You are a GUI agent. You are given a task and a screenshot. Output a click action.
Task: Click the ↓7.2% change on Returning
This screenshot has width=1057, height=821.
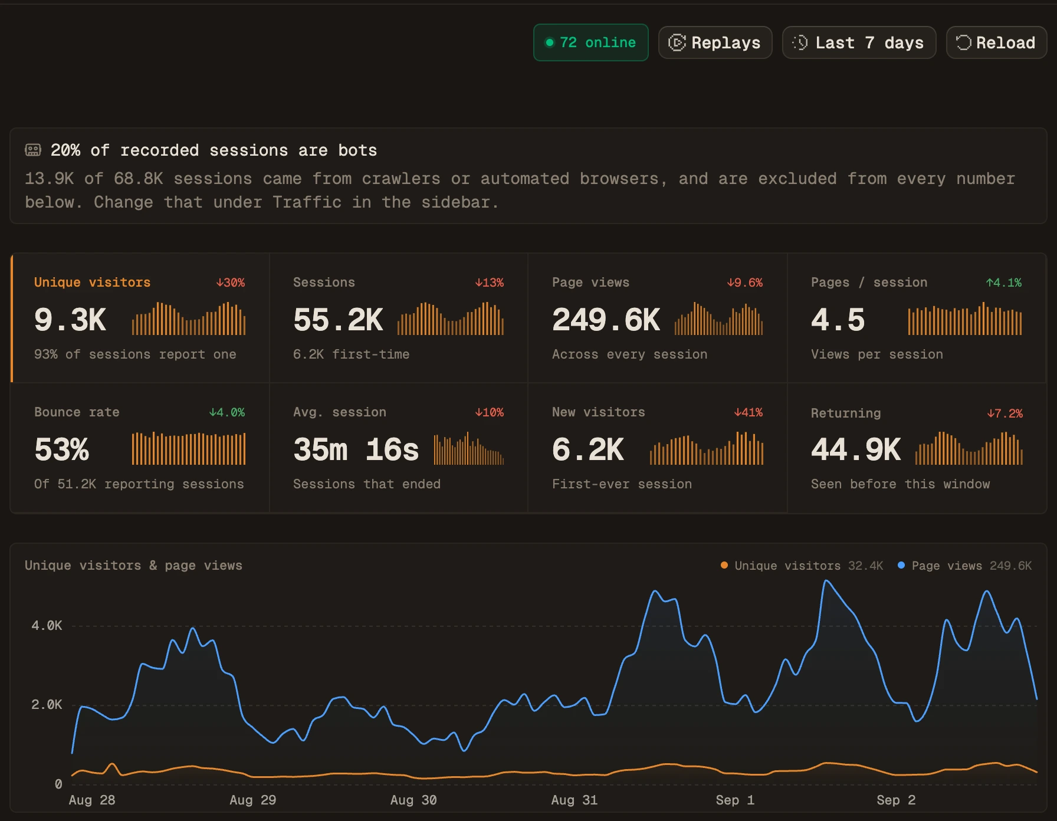click(x=1005, y=413)
